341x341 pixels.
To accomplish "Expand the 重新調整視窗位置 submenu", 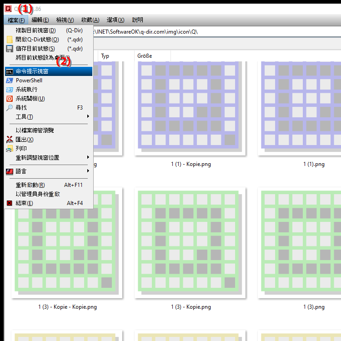I will click(49, 157).
